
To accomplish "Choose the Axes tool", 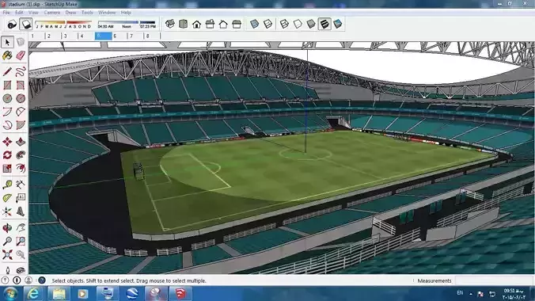I will 7,211.
